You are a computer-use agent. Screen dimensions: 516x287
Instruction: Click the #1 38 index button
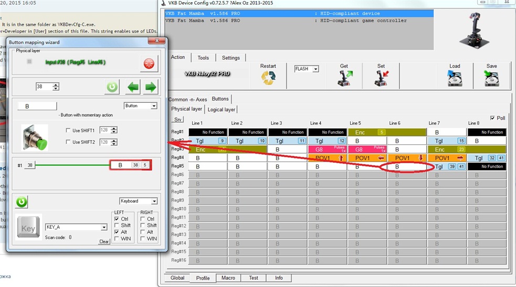29,165
